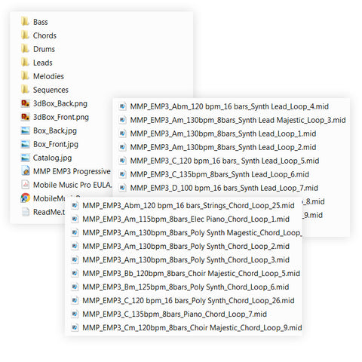Select the 3dBox_Front.png file icon

point(25,117)
